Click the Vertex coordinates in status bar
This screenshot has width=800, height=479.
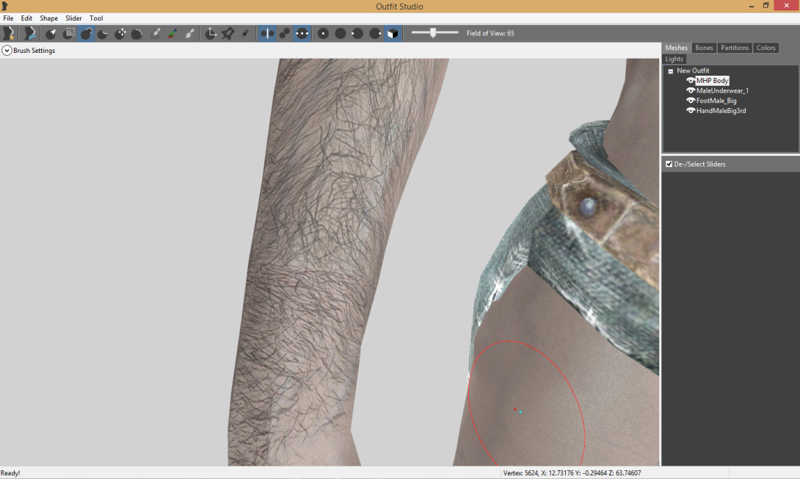click(572, 473)
